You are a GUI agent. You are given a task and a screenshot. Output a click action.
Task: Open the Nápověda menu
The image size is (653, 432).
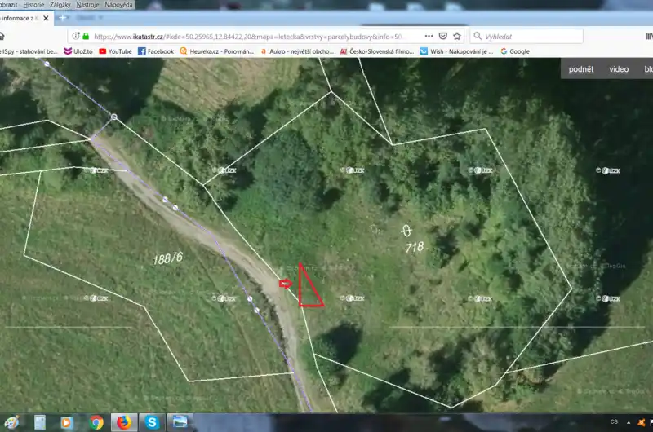point(118,5)
